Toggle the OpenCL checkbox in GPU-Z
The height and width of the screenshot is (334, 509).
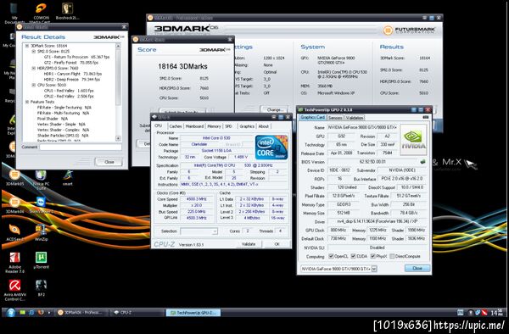pos(331,256)
